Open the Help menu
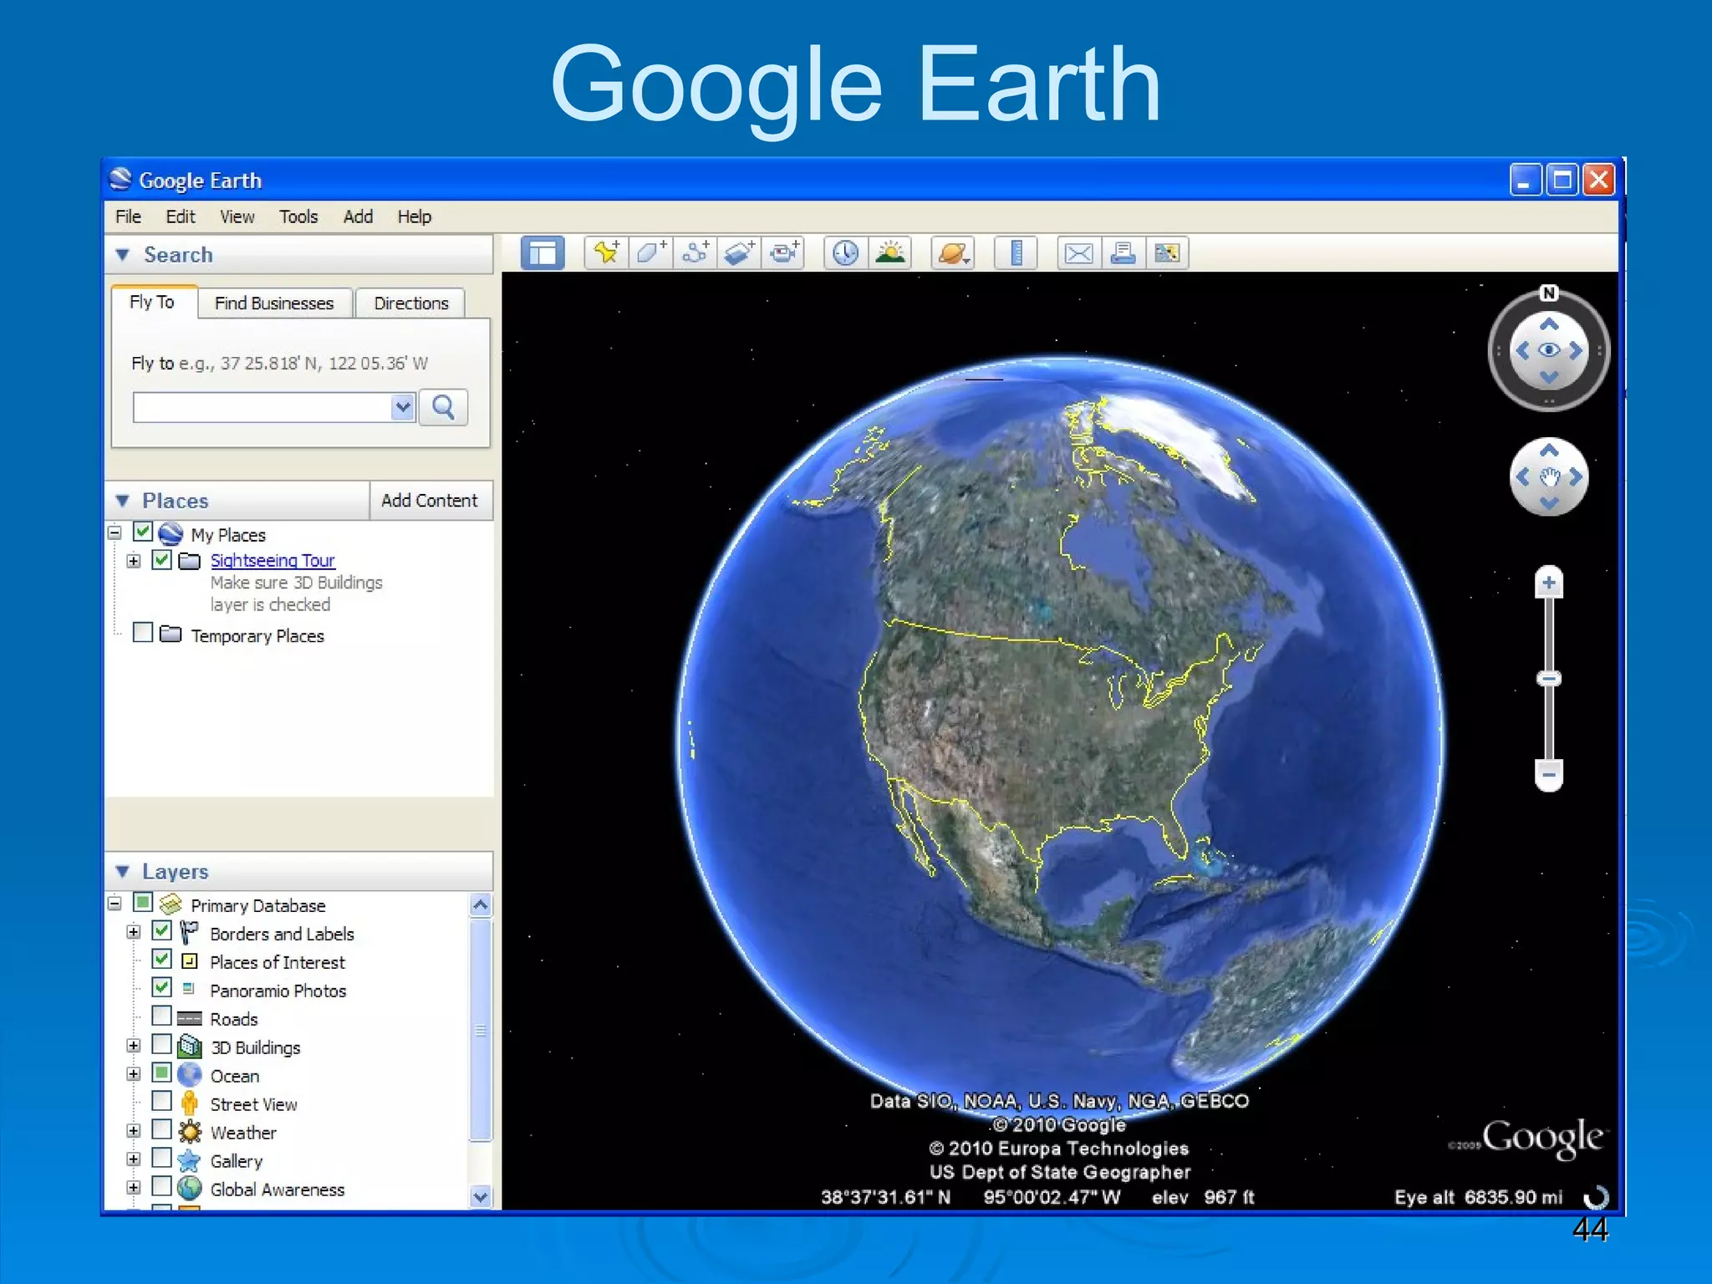Viewport: 1712px width, 1284px height. pos(414,217)
